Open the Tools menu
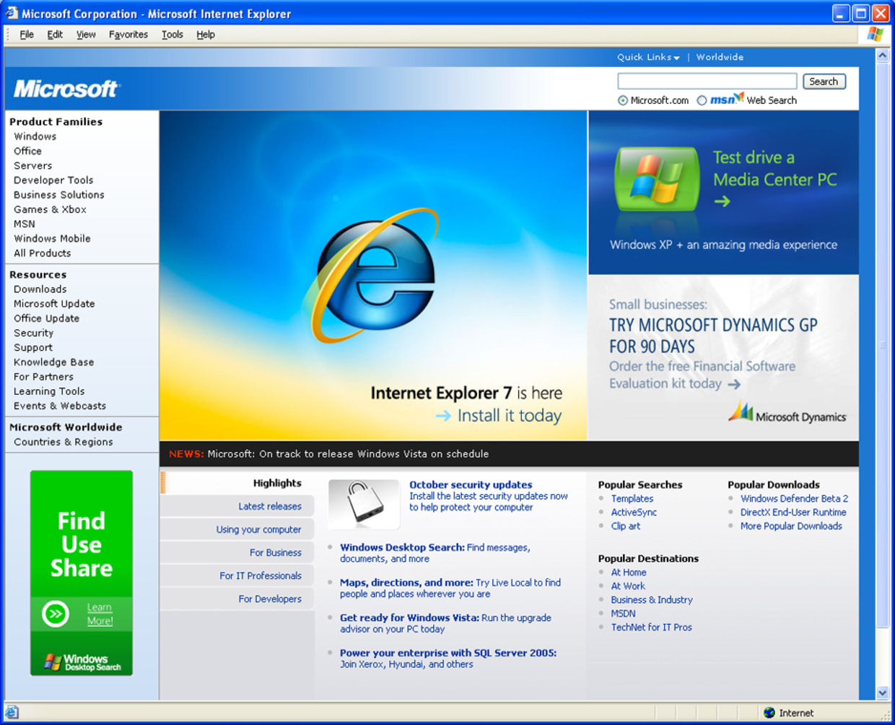The height and width of the screenshot is (725, 895). pyautogui.click(x=172, y=35)
